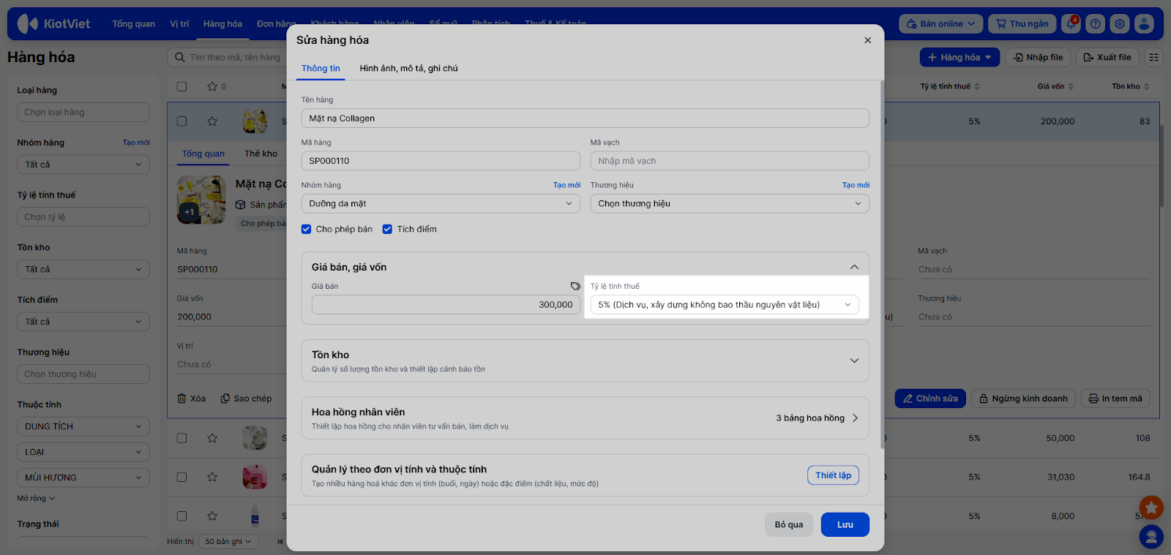The height and width of the screenshot is (555, 1171).
Task: Click the In tem mã button
Action: (x=1115, y=399)
